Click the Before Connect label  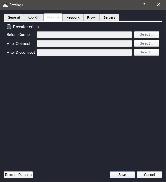(x=20, y=35)
